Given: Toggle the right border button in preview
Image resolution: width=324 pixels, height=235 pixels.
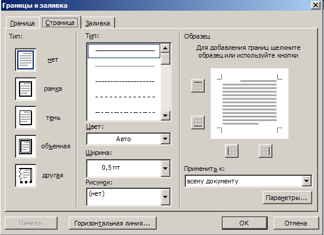Looking at the screenshot, I should (265, 151).
